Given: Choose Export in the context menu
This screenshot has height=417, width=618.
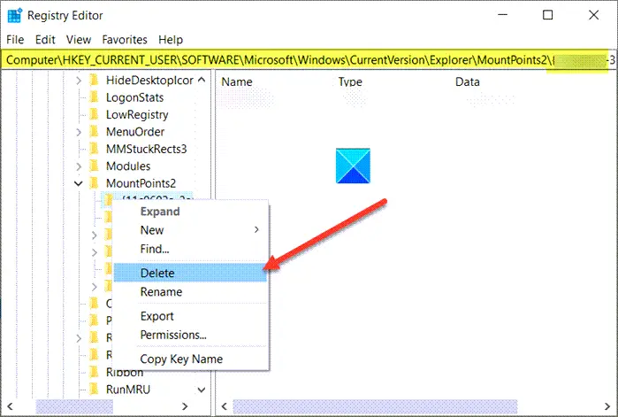Looking at the screenshot, I should [191, 316].
